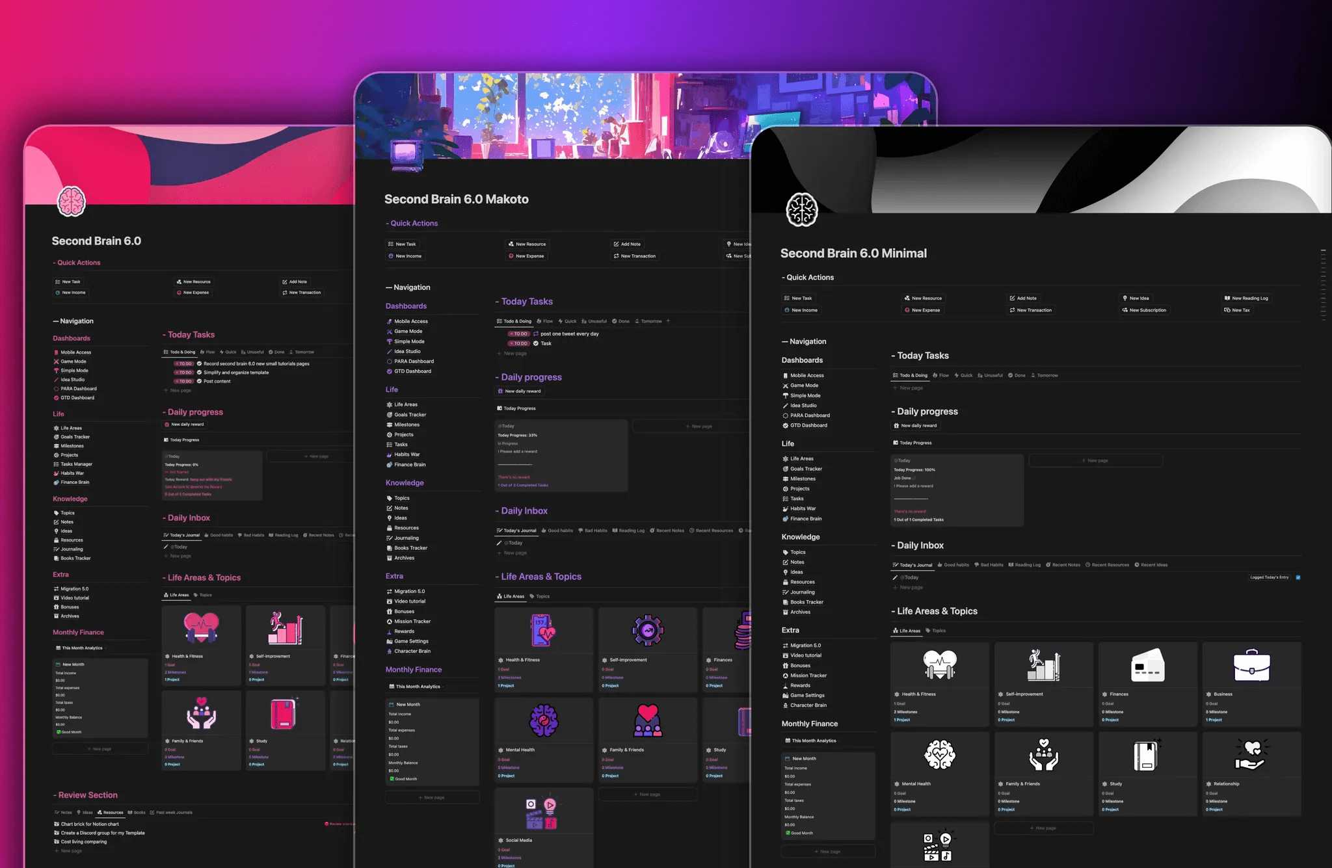Expand This Month Analytics view in Minimal
Screen dimensions: 1332x868
pos(839,741)
